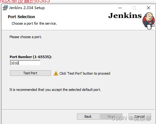Click 'Choose a port for the service.' text
The image size is (156, 124).
point(34,23)
